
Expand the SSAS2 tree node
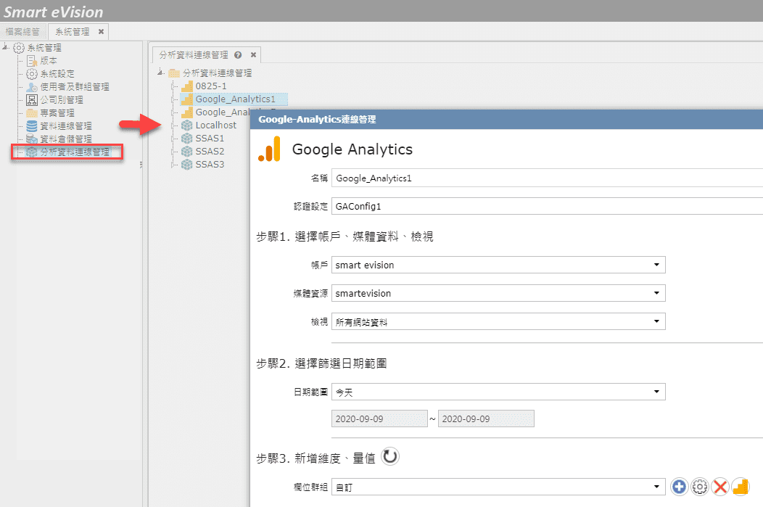174,152
